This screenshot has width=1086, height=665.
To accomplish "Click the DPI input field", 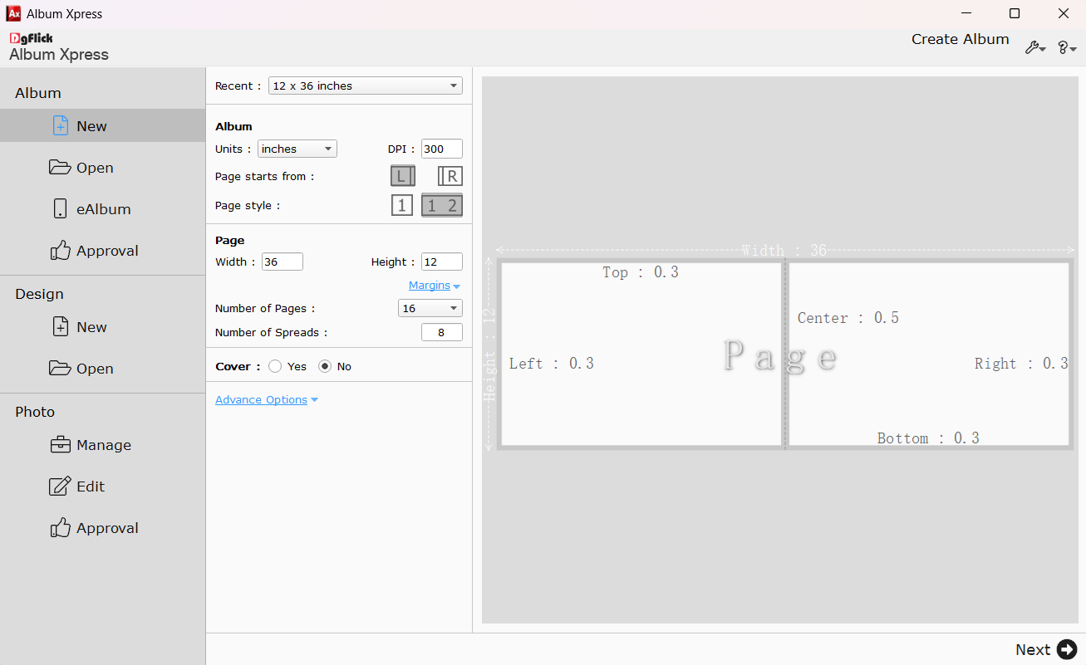I will point(442,149).
